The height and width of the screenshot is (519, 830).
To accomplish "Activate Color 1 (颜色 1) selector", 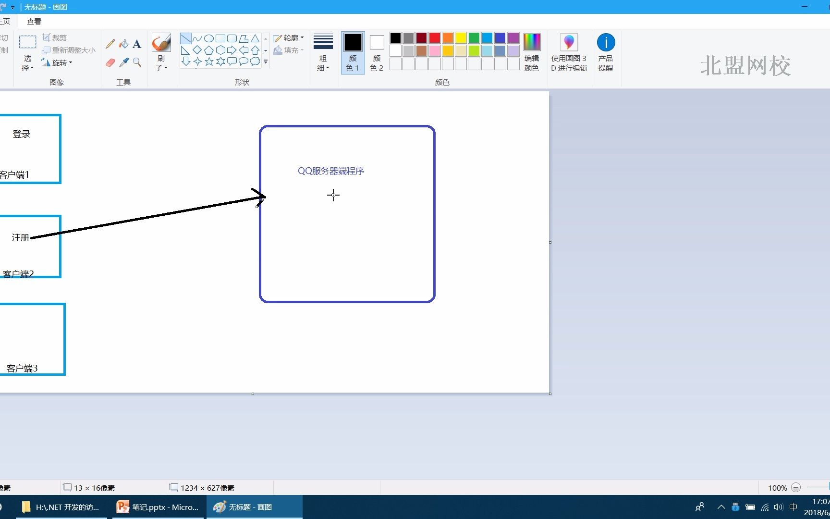I will click(x=353, y=52).
